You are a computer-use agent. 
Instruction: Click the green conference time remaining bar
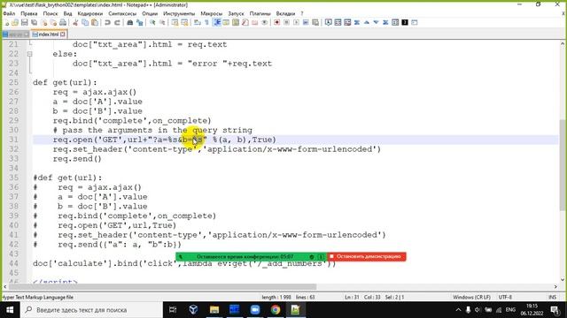(251, 257)
